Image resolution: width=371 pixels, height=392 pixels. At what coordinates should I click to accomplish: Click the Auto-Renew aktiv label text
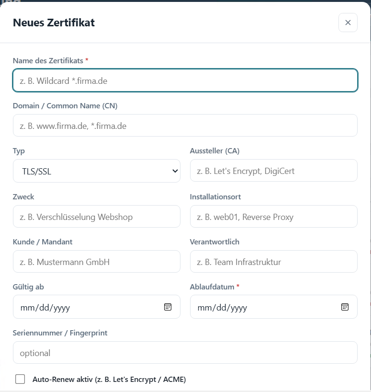coord(109,379)
